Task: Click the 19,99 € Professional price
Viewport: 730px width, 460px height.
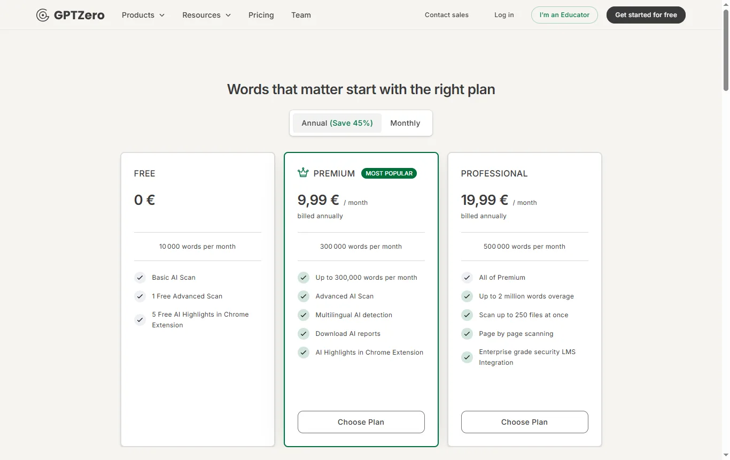Action: (485, 200)
